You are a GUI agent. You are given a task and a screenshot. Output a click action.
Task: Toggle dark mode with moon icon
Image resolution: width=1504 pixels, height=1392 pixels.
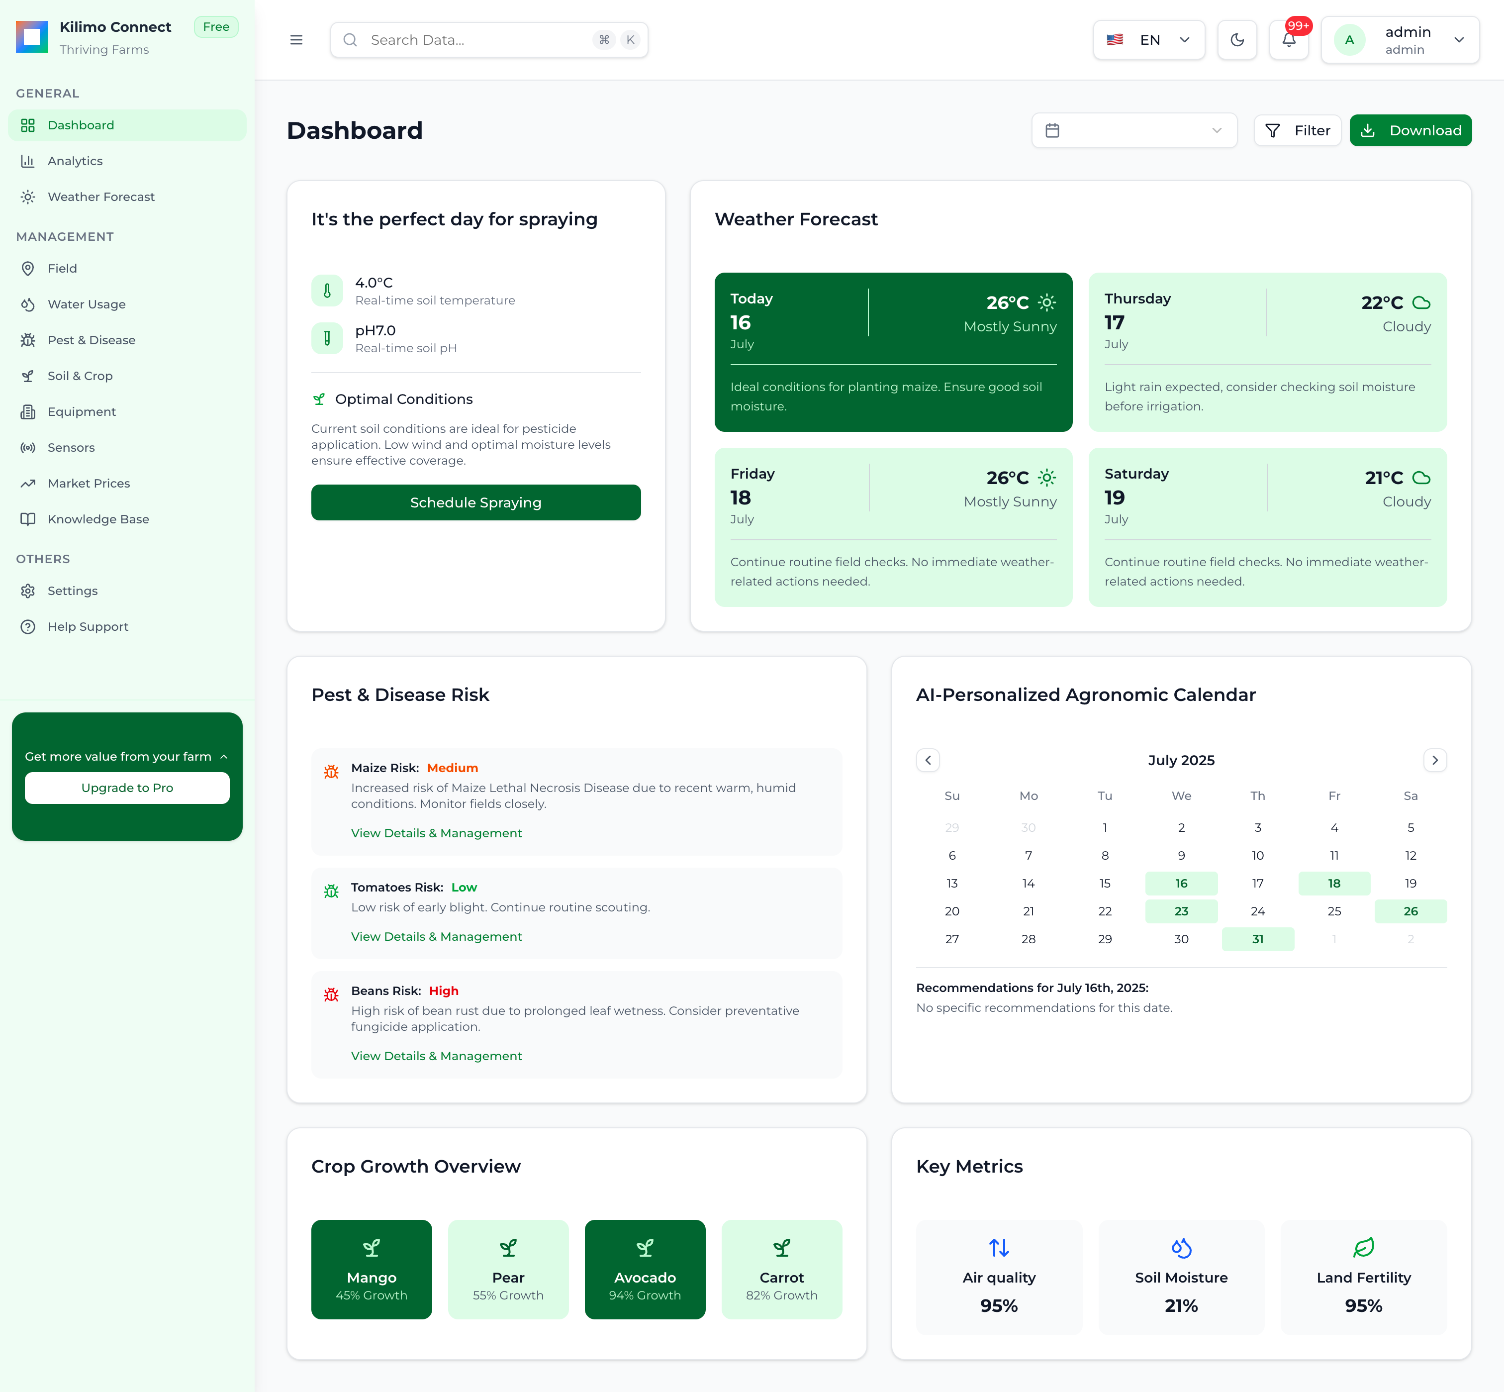click(1236, 40)
